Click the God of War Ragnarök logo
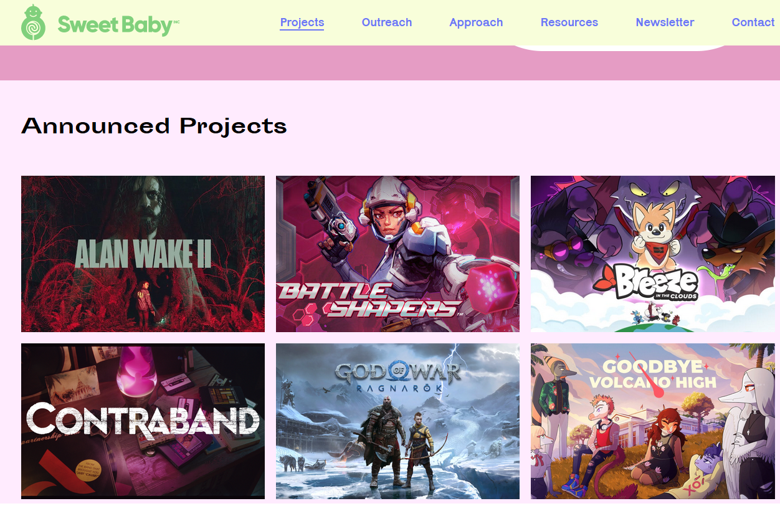780x506 pixels. click(x=397, y=376)
